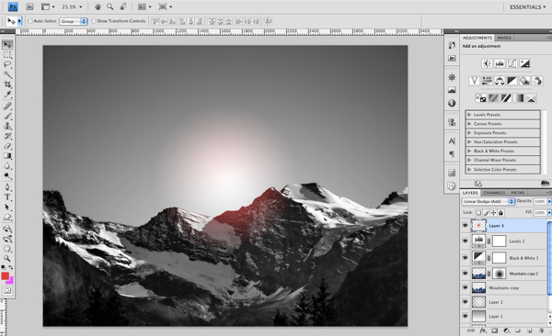Screen dimensions: 552x336
Task: Open the Auto-Select Group dropdown
Action: 74,21
